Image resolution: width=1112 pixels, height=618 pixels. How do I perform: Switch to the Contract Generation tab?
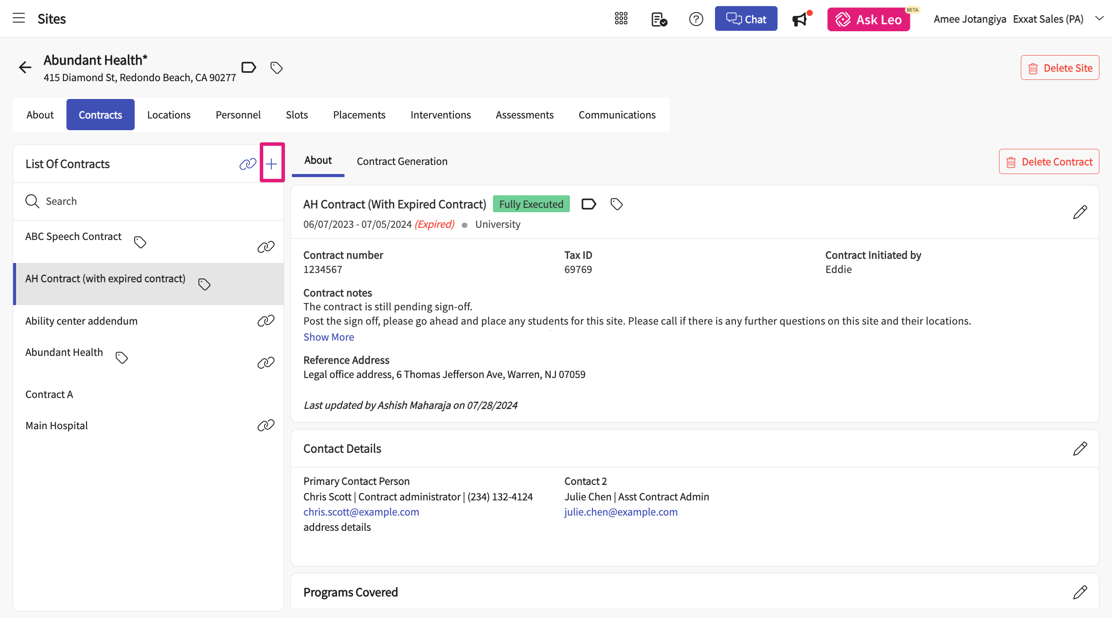click(402, 161)
